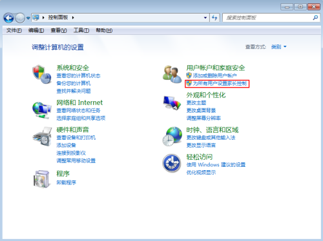This screenshot has width=323, height=241.
Task: Open 选择家庭组和共享选项 link
Action: [81, 118]
